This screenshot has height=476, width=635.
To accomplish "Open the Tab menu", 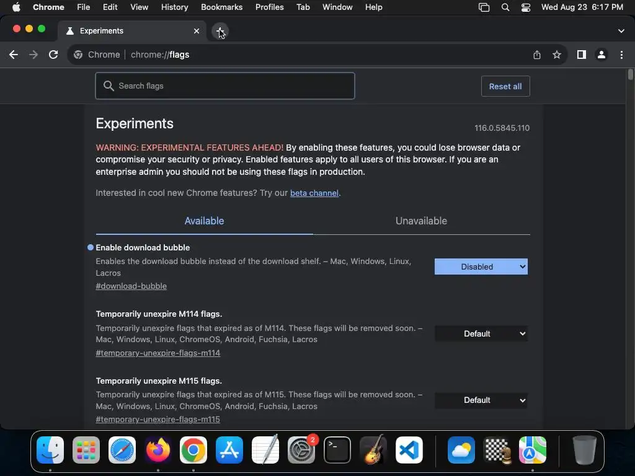I will pos(303,7).
